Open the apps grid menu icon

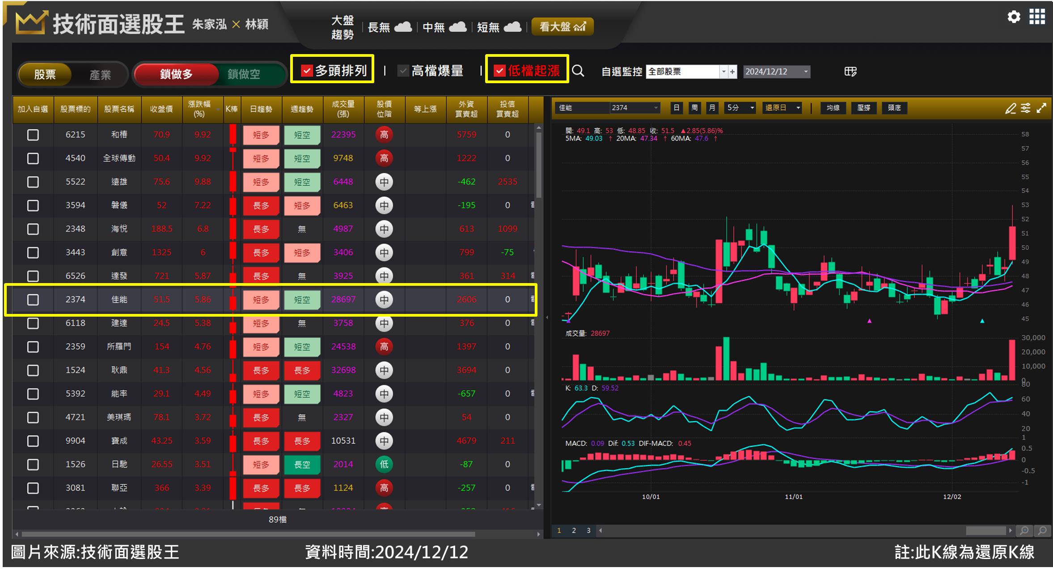pyautogui.click(x=1037, y=17)
